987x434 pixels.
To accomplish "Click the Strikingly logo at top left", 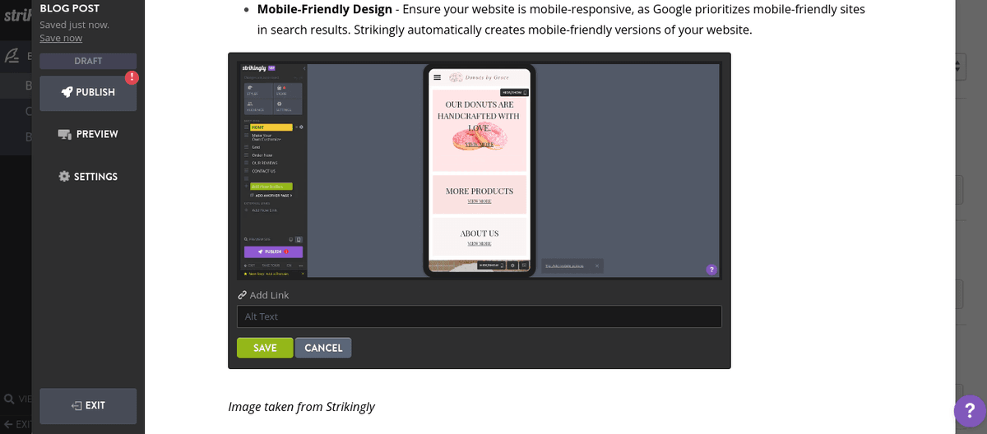I will click(16, 15).
